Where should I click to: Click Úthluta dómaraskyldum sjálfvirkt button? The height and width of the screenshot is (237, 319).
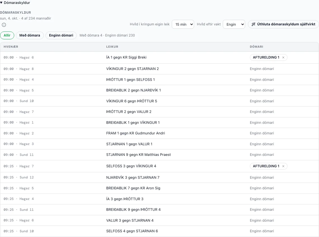coord(283,24)
